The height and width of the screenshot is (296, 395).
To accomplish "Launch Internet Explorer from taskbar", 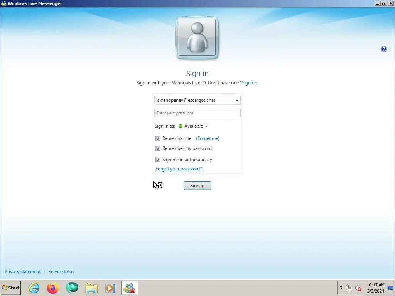I will click(34, 288).
